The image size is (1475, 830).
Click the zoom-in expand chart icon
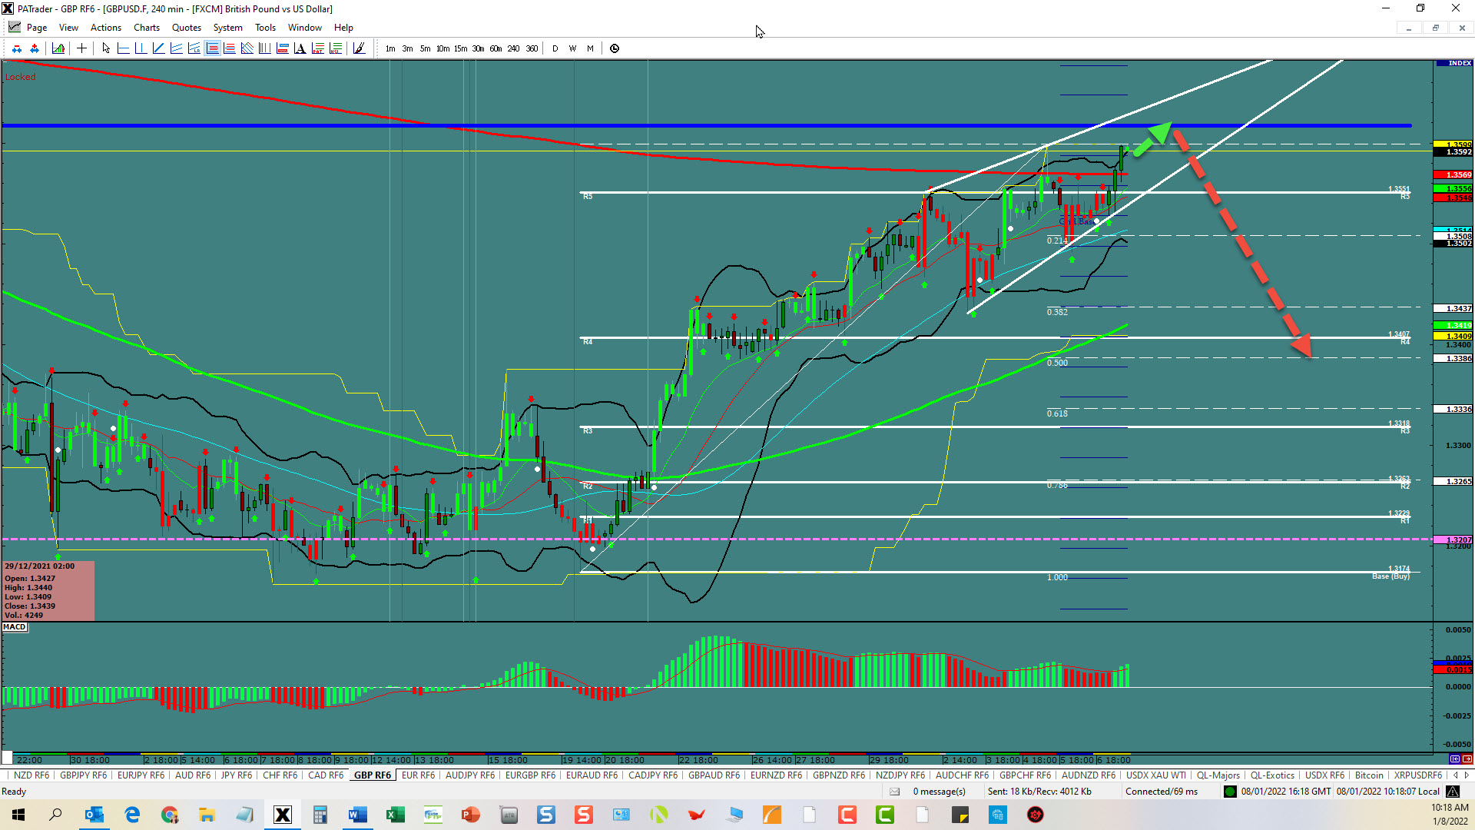click(x=35, y=48)
